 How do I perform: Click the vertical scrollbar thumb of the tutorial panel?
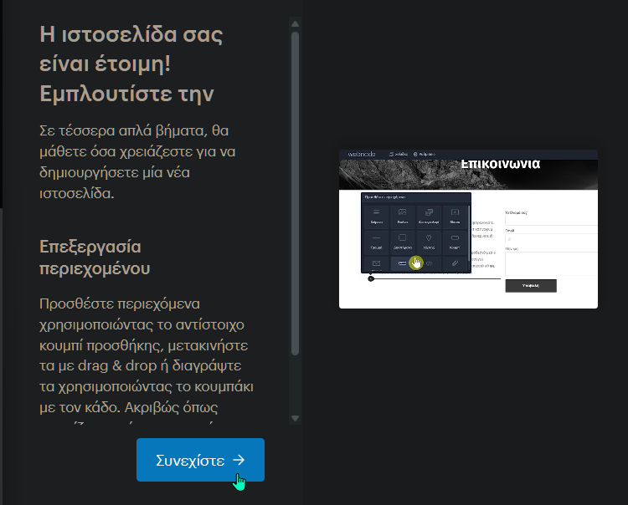click(x=295, y=192)
